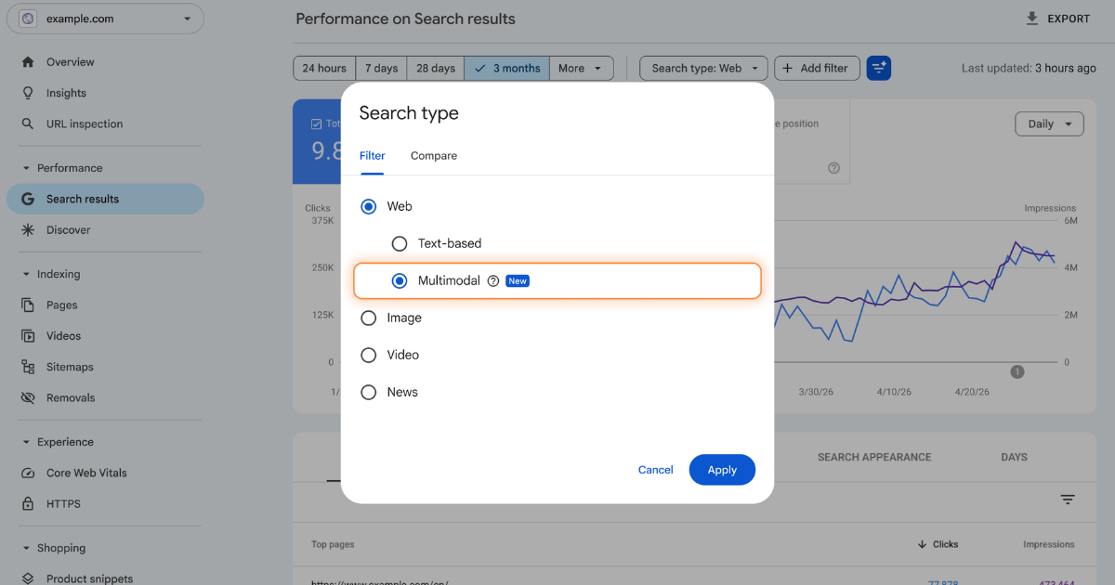Click the Google G icon for Search results
1115x585 pixels.
pos(28,199)
